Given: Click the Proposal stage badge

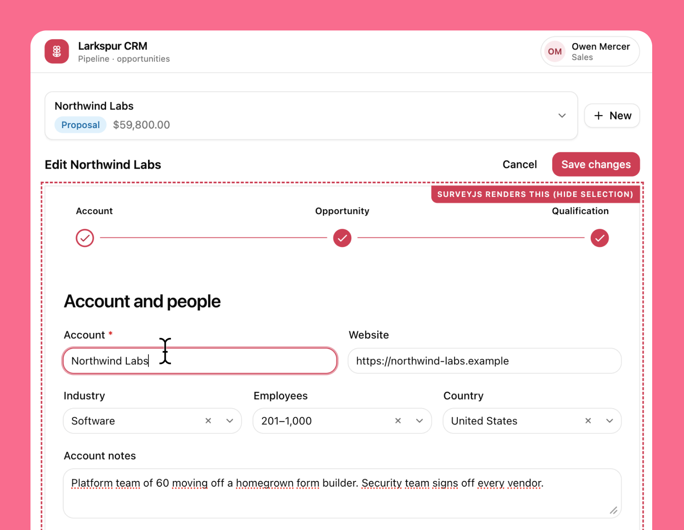Looking at the screenshot, I should [80, 125].
